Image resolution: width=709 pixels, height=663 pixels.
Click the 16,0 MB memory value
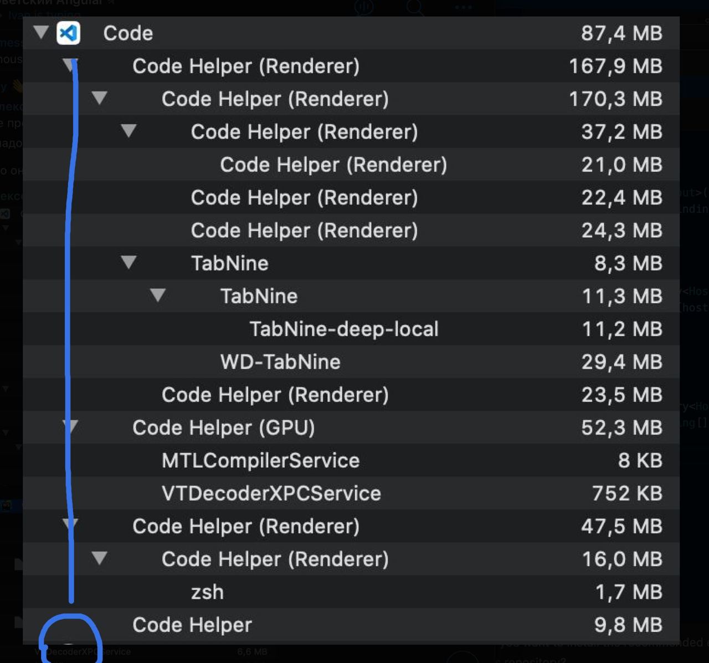(x=622, y=559)
